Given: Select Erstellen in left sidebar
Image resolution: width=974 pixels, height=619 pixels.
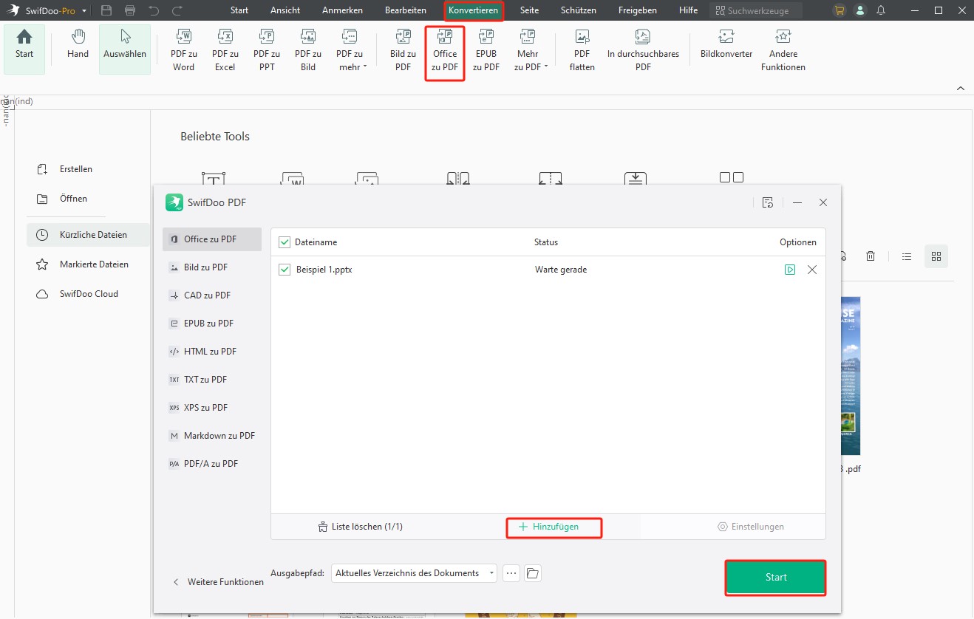Looking at the screenshot, I should pyautogui.click(x=76, y=169).
